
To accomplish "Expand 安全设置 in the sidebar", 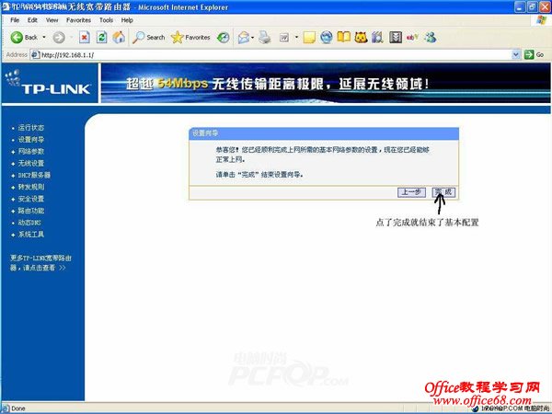I will 31,199.
